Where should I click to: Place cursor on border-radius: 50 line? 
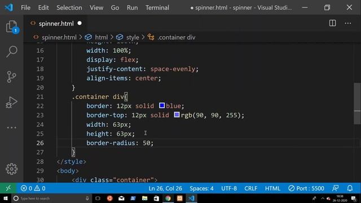[x=120, y=143]
